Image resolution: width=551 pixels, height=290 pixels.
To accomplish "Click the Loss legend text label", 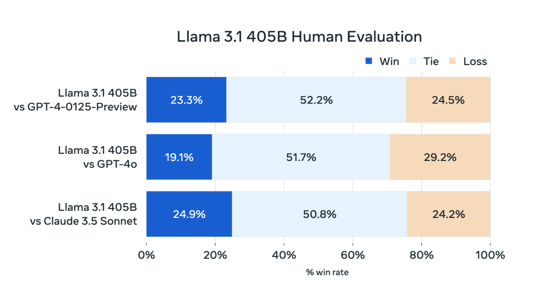I will [x=475, y=61].
